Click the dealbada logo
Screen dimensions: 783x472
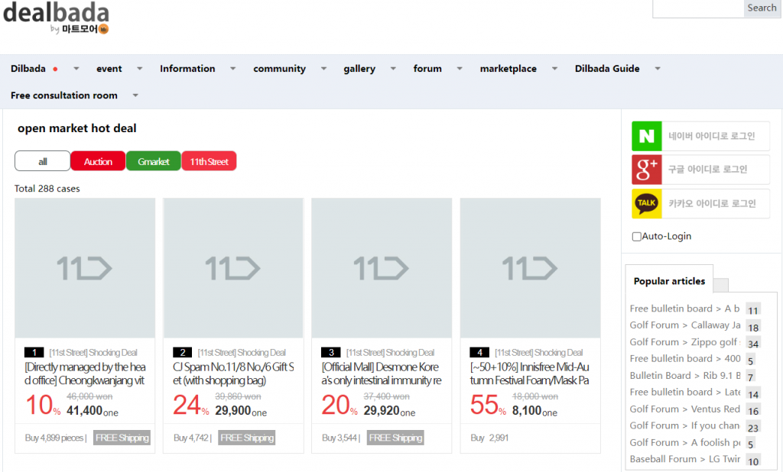pyautogui.click(x=56, y=18)
